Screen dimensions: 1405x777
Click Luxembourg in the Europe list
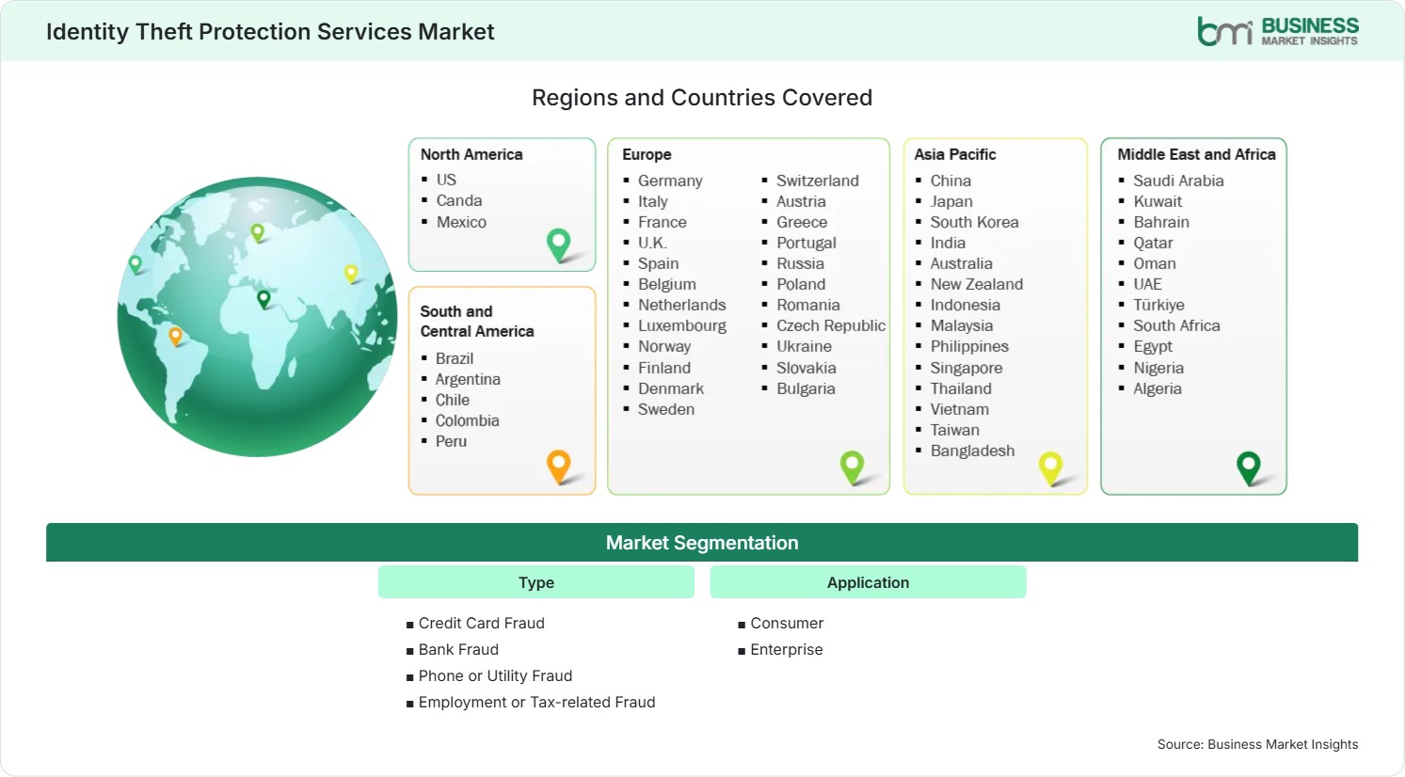point(682,325)
